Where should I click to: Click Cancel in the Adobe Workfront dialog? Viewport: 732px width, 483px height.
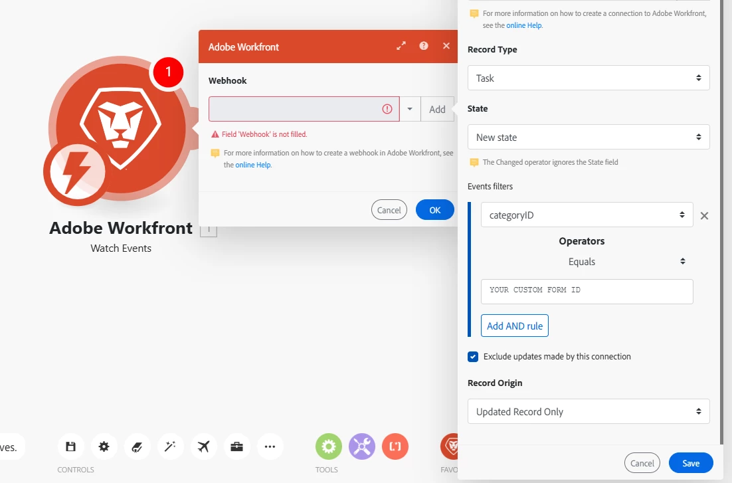point(389,210)
